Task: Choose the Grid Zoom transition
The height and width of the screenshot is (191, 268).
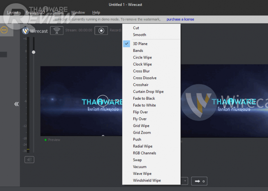Action: [151, 132]
